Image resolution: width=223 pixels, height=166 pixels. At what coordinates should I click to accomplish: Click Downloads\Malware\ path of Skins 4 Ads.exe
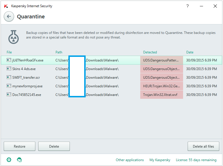click(102, 69)
